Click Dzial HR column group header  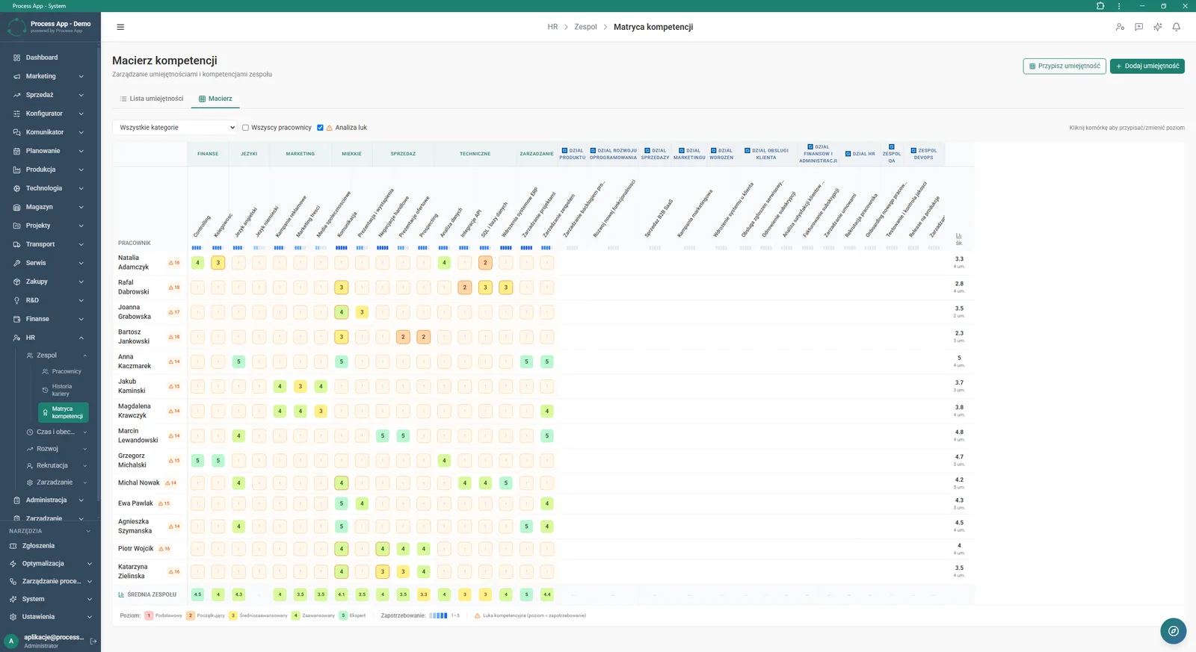pyautogui.click(x=860, y=154)
